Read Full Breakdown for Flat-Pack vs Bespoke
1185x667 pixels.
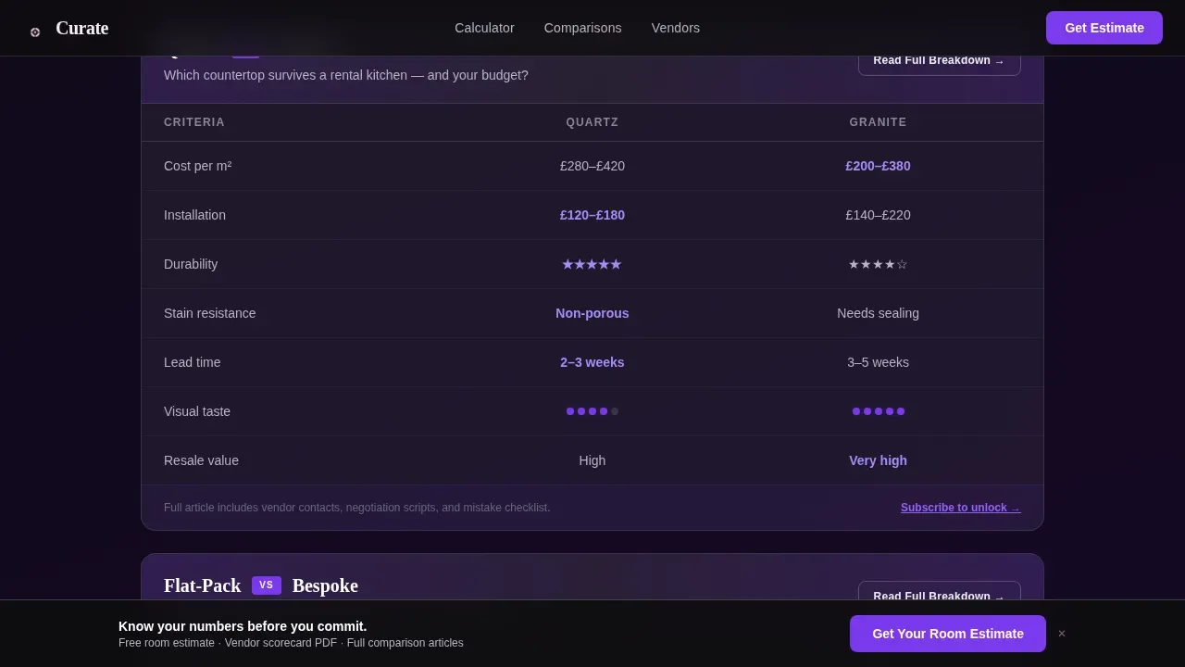tap(939, 592)
